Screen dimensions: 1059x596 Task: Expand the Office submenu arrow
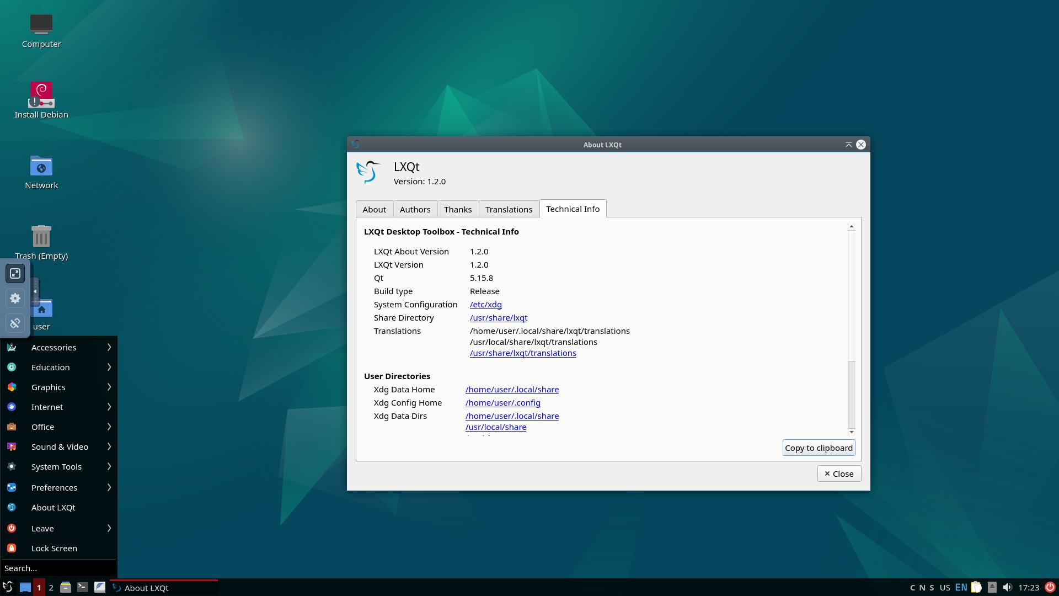109,427
